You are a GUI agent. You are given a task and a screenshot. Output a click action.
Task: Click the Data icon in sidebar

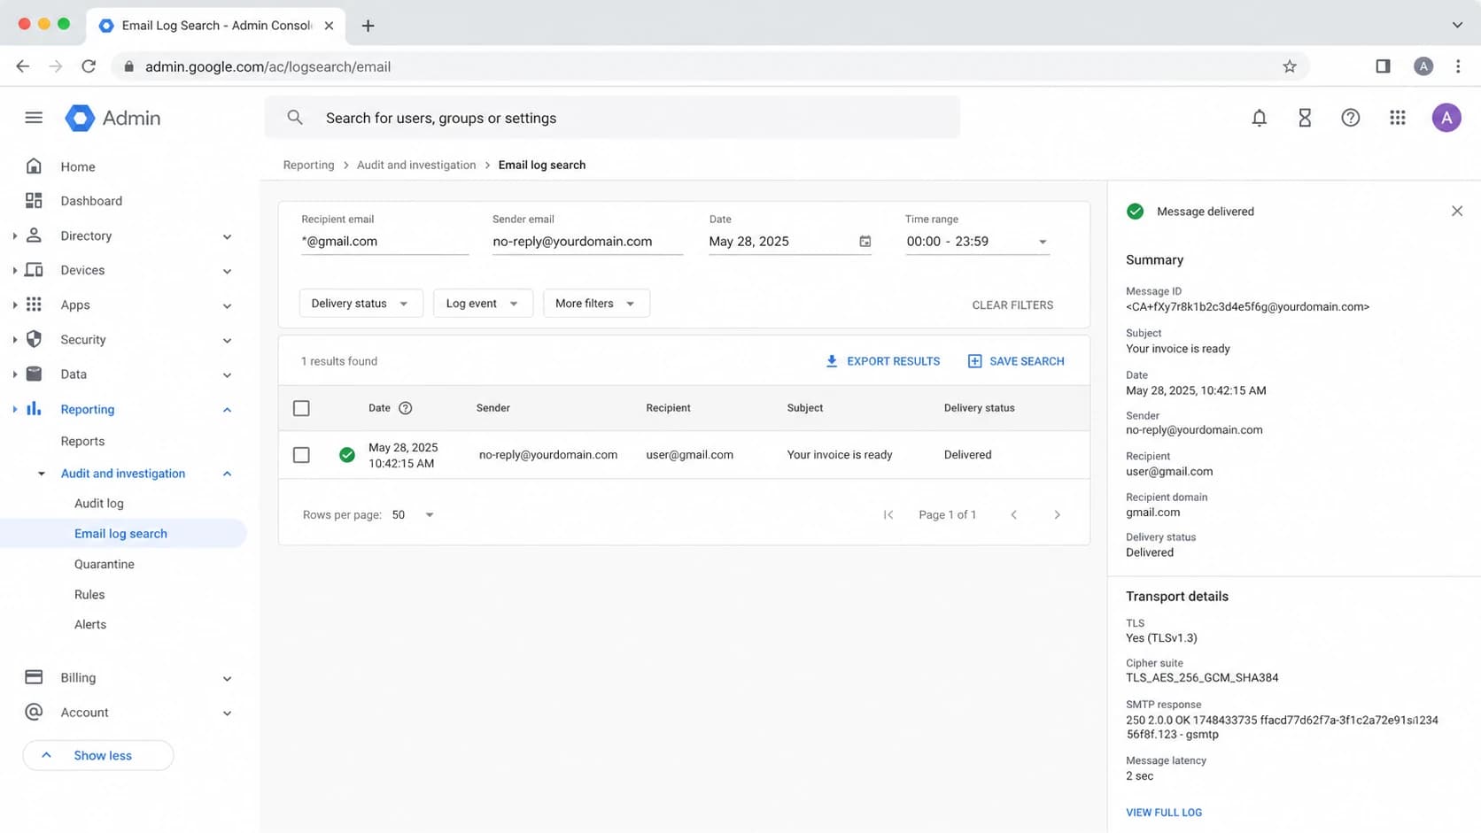point(34,374)
